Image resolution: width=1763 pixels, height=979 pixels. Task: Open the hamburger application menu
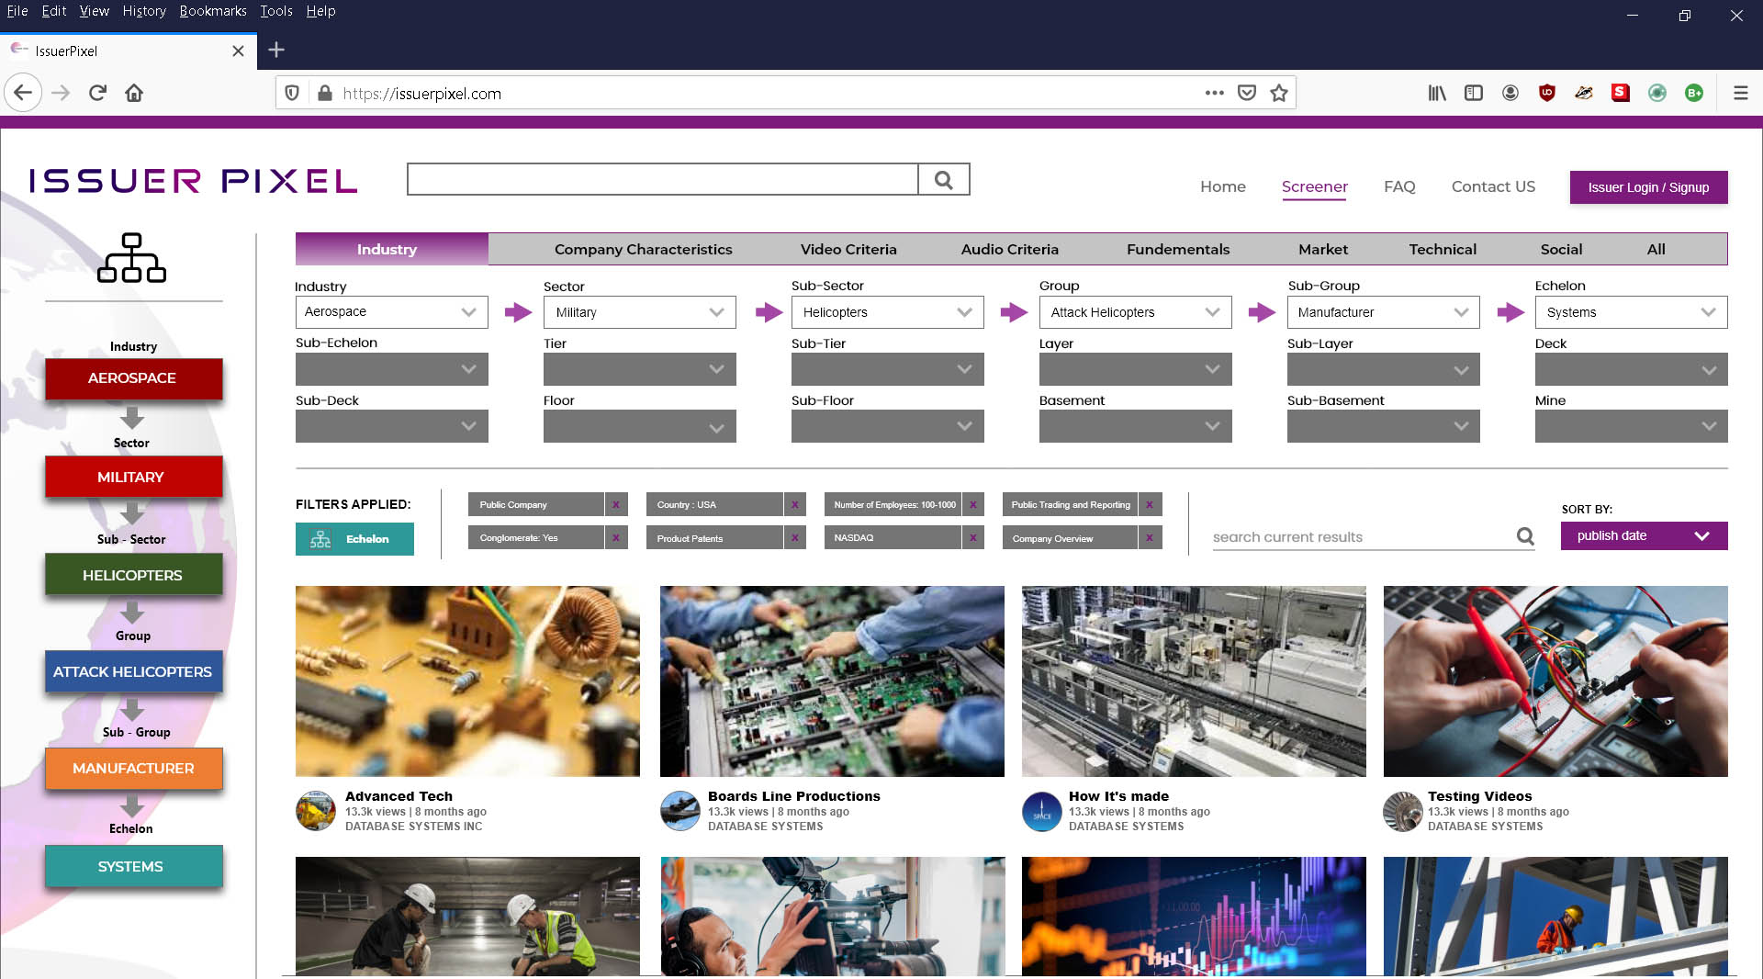[x=1740, y=93]
